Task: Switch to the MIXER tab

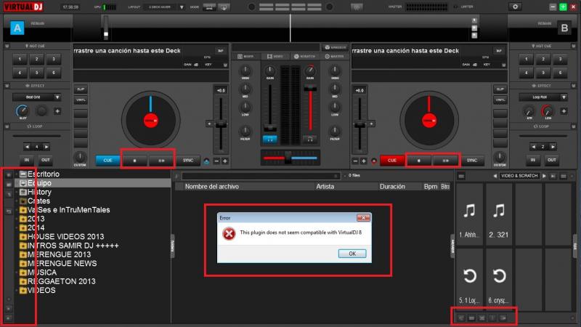Action: coord(245,57)
